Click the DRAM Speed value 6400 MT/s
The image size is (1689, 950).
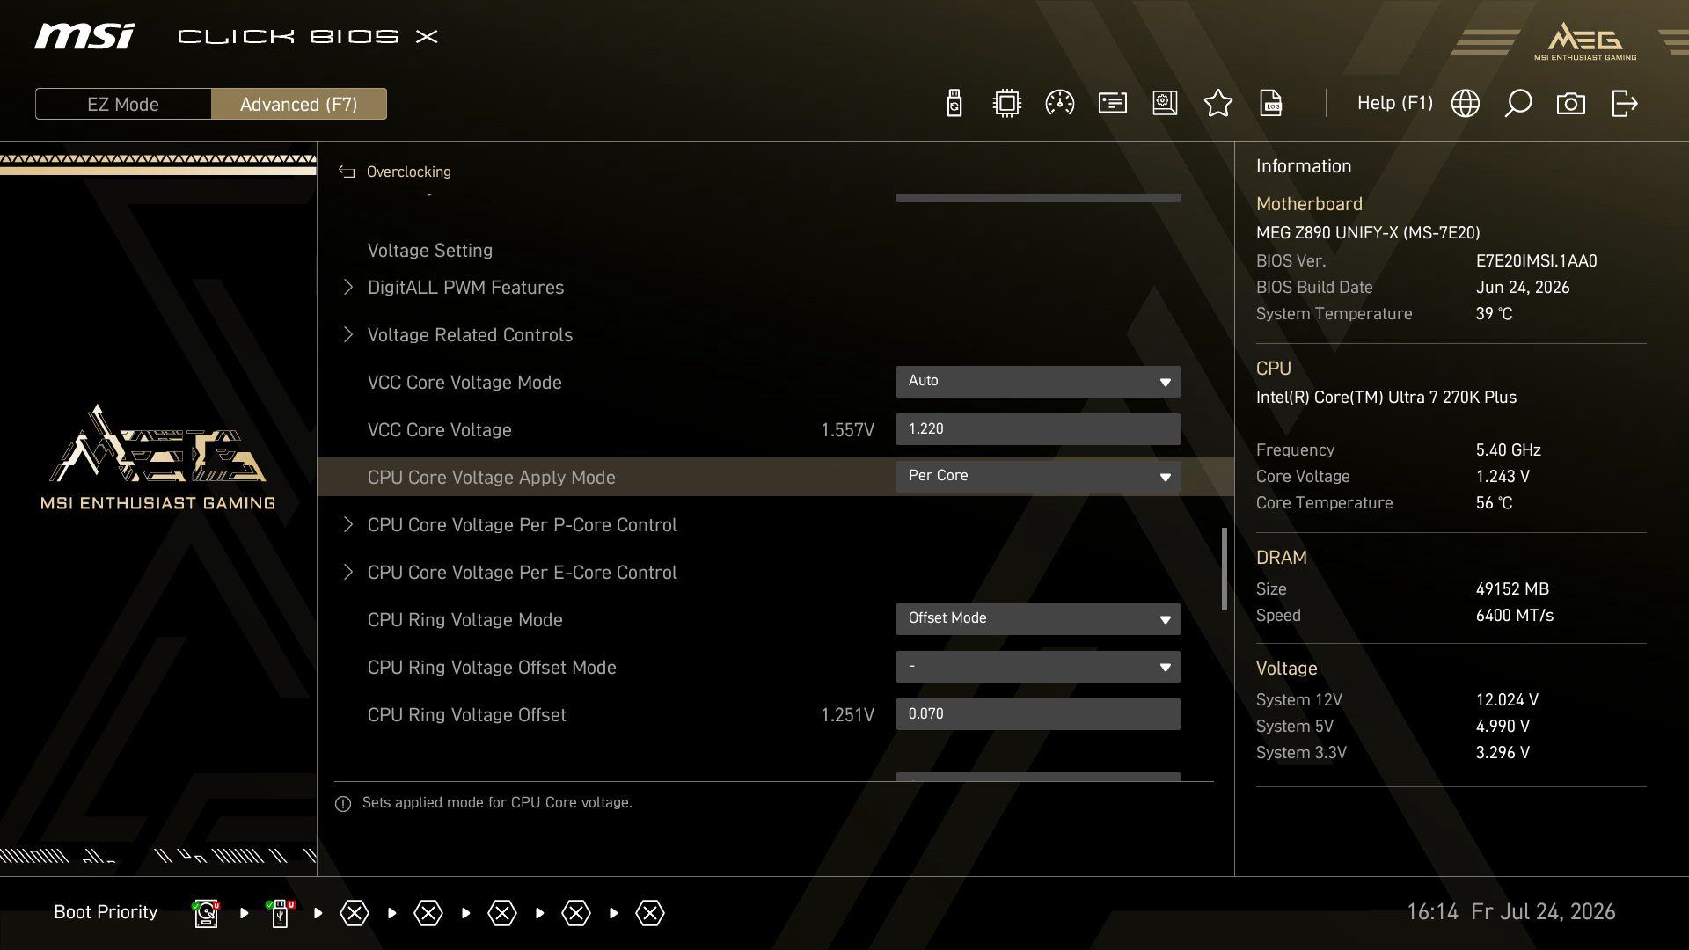(x=1515, y=616)
